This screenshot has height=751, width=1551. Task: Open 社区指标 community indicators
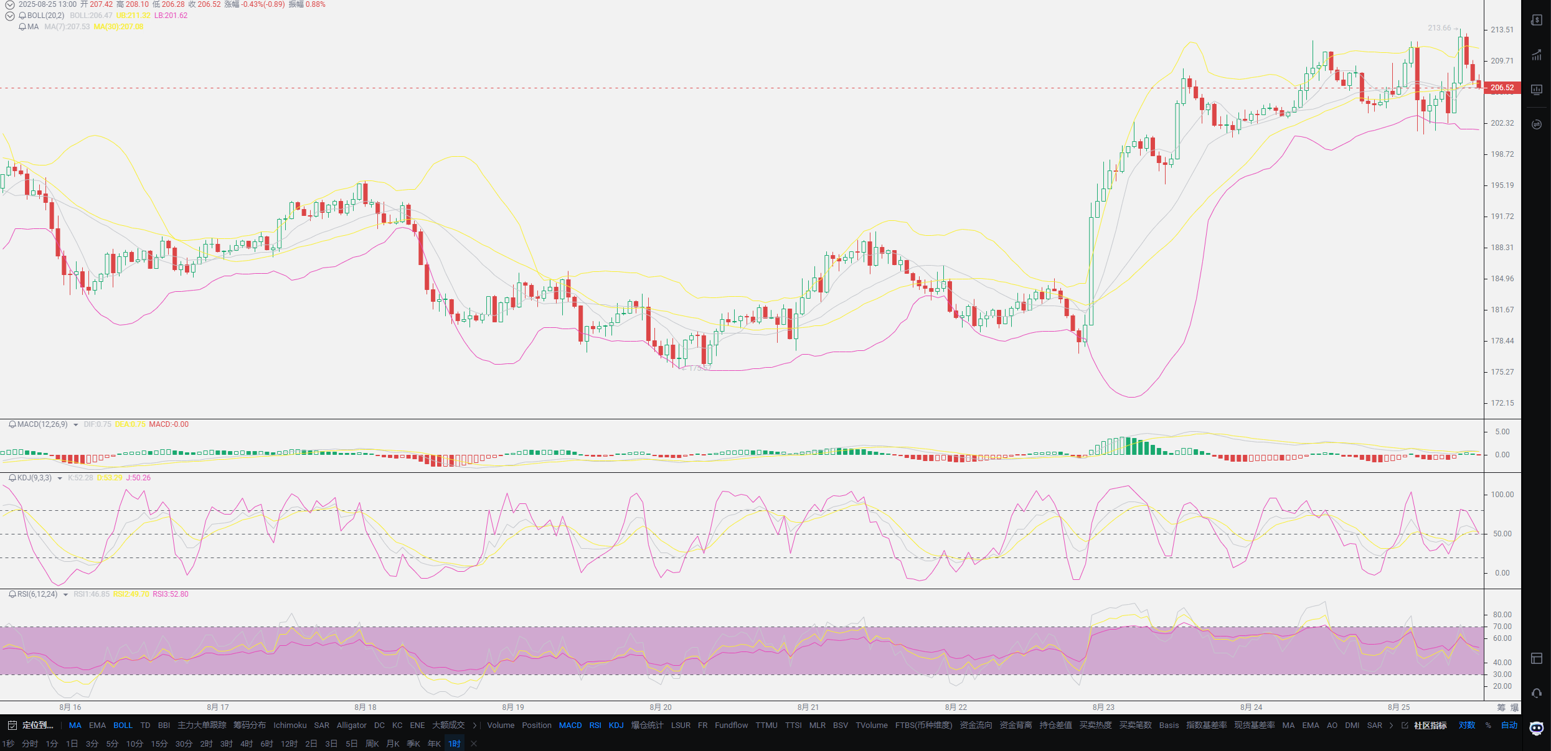click(1430, 725)
